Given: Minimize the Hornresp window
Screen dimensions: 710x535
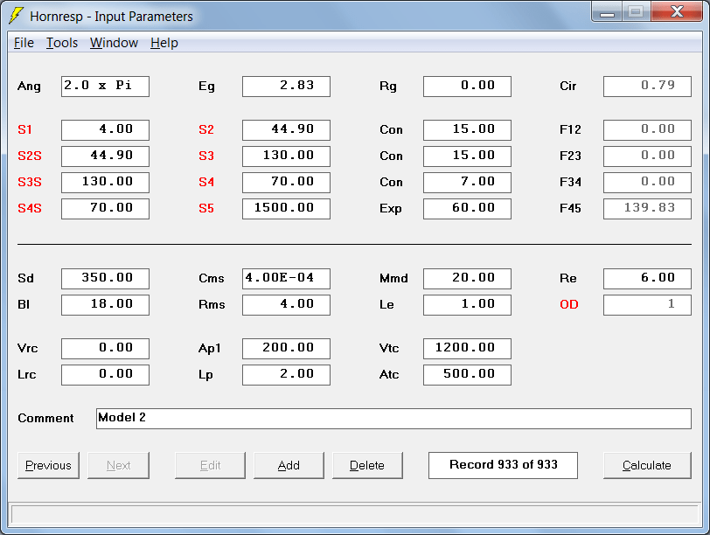Looking at the screenshot, I should 607,12.
